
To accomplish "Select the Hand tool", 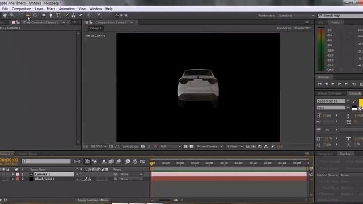I will click(5, 15).
